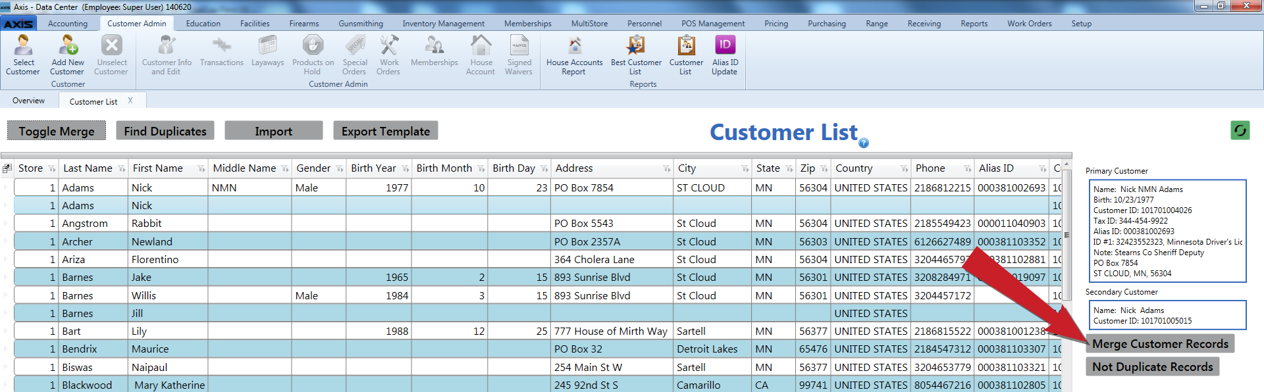The width and height of the screenshot is (1264, 392).
Task: Switch to the Gunsmithing ribbon tab
Action: click(x=361, y=24)
